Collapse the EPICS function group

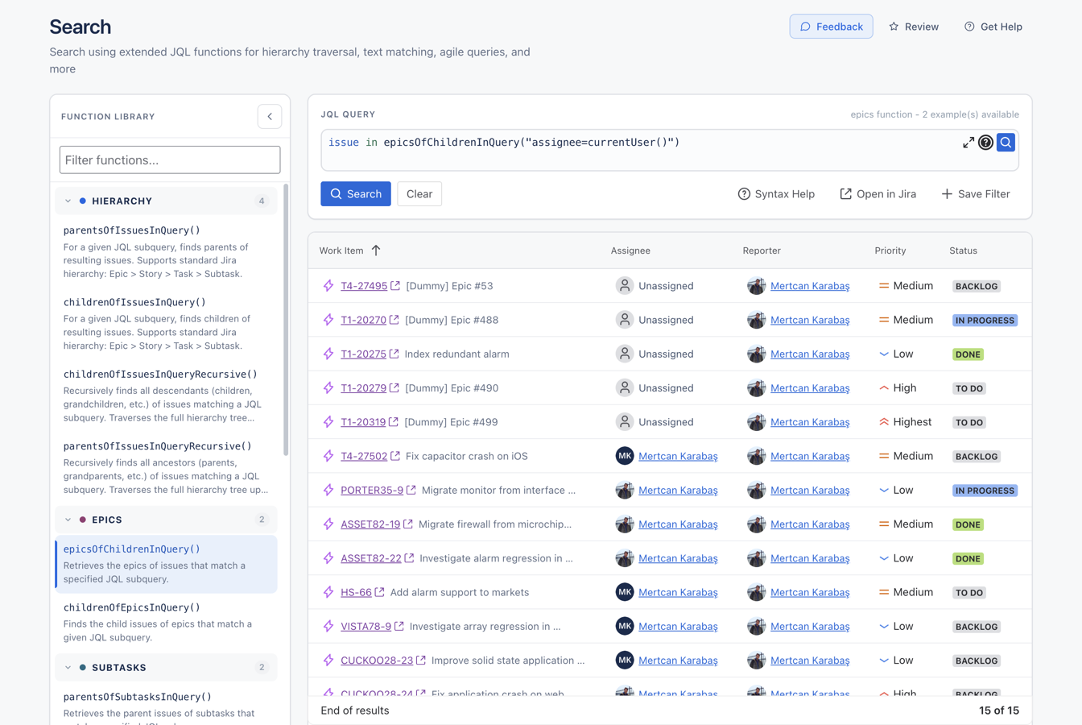tap(68, 520)
